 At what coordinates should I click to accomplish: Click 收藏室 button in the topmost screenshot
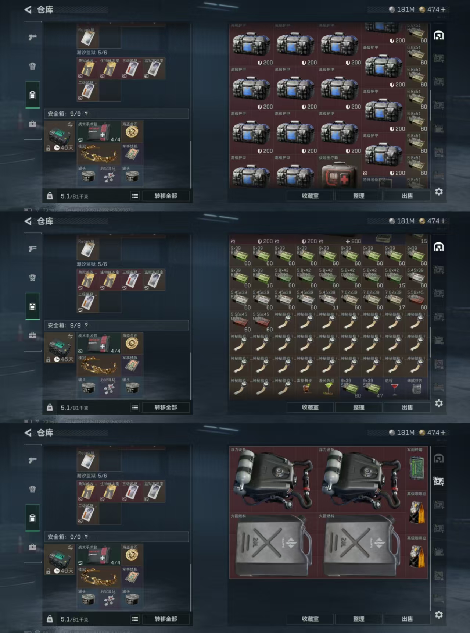(310, 196)
